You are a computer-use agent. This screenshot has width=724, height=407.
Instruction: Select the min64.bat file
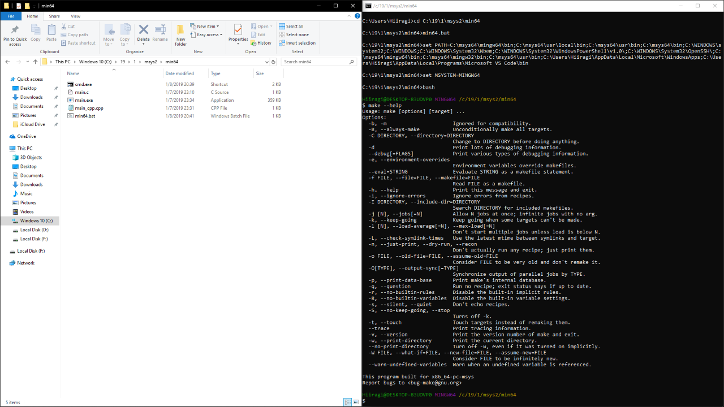click(x=85, y=116)
